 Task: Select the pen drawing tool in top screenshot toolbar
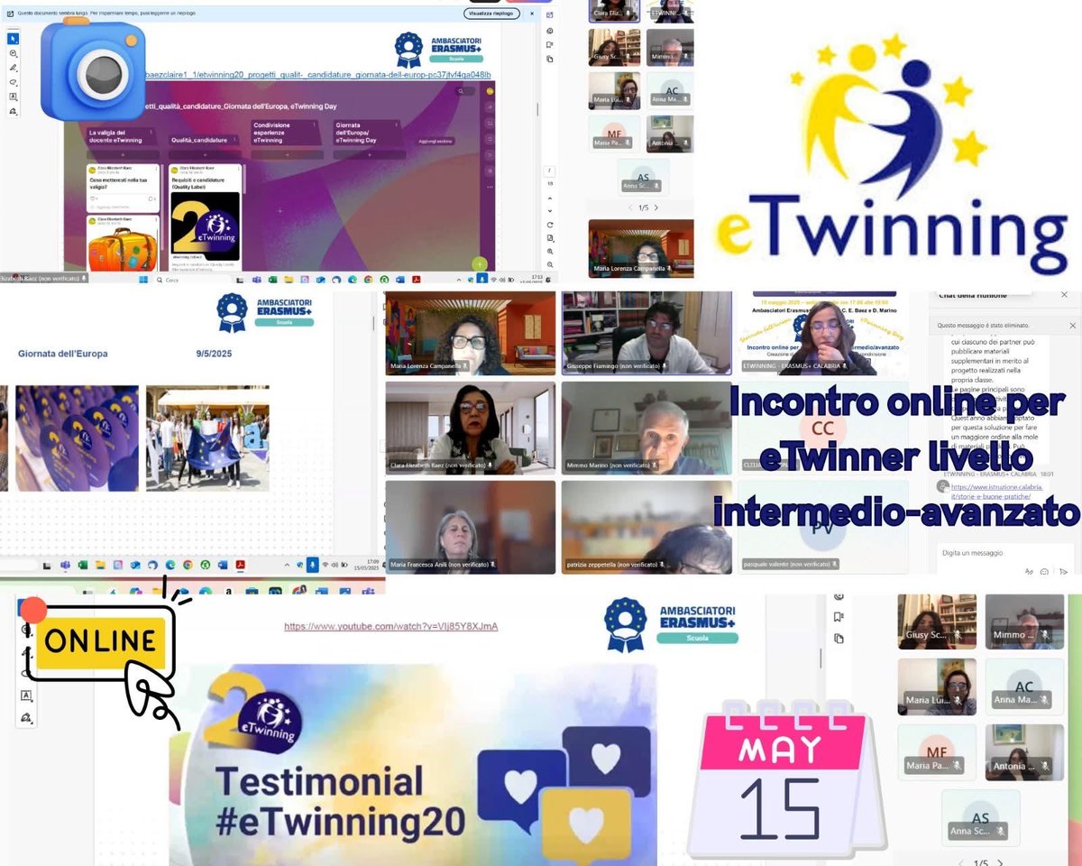click(x=13, y=68)
